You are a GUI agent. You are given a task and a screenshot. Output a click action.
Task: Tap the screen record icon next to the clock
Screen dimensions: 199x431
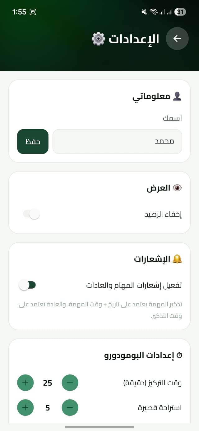coord(32,12)
